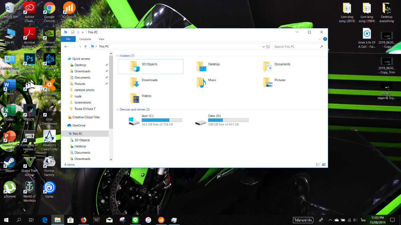Open the Desktop folder in the Folders group
401x225 pixels.
click(208, 66)
